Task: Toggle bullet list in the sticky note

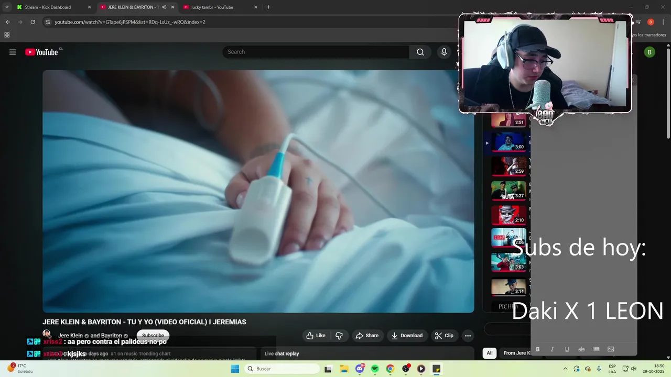Action: pos(596,349)
